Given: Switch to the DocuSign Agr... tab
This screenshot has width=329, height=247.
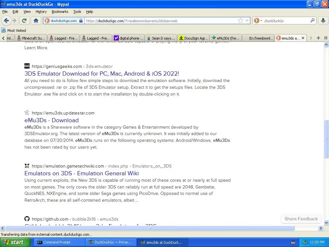Looking at the screenshot, I should pos(193,38).
